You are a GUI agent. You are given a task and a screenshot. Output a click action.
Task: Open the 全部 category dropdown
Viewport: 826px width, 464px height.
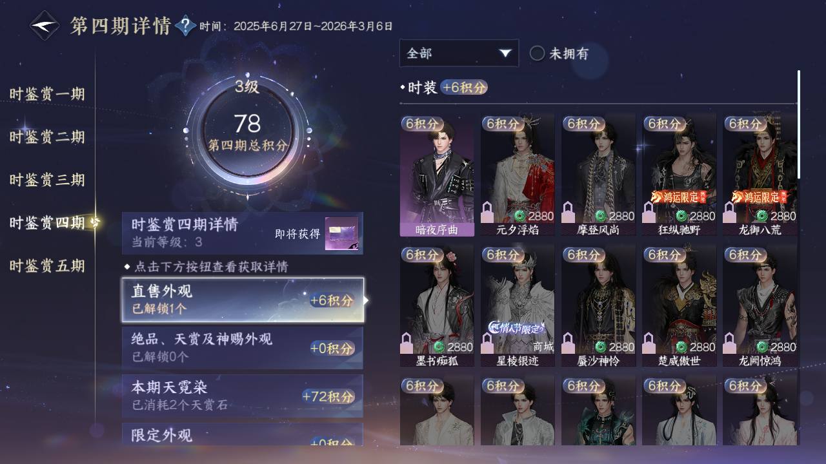pyautogui.click(x=459, y=53)
